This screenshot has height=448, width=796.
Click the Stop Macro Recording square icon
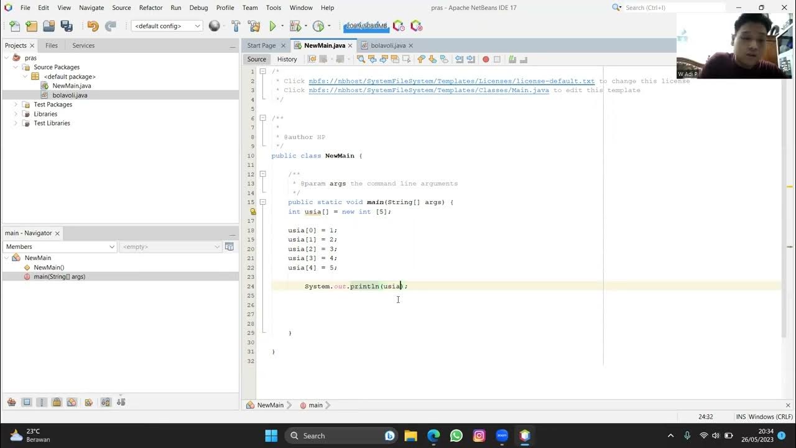[x=497, y=59]
